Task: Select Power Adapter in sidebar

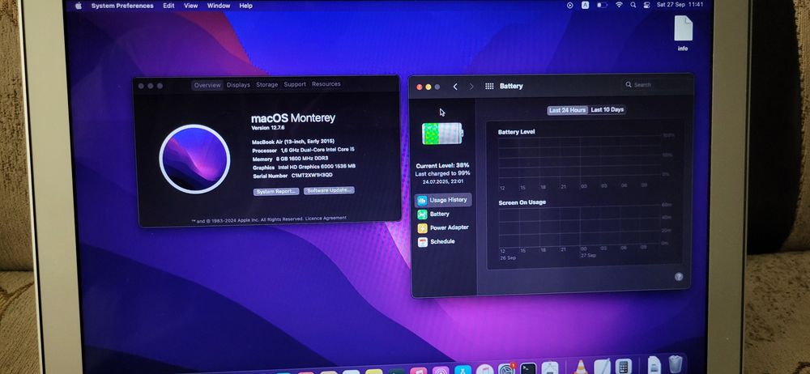Action: 443,227
